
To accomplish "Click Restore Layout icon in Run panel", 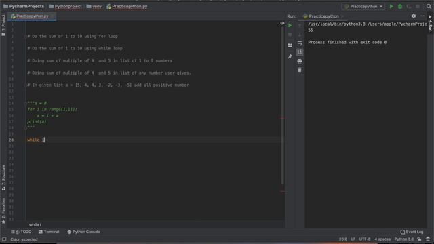I will [x=290, y=45].
